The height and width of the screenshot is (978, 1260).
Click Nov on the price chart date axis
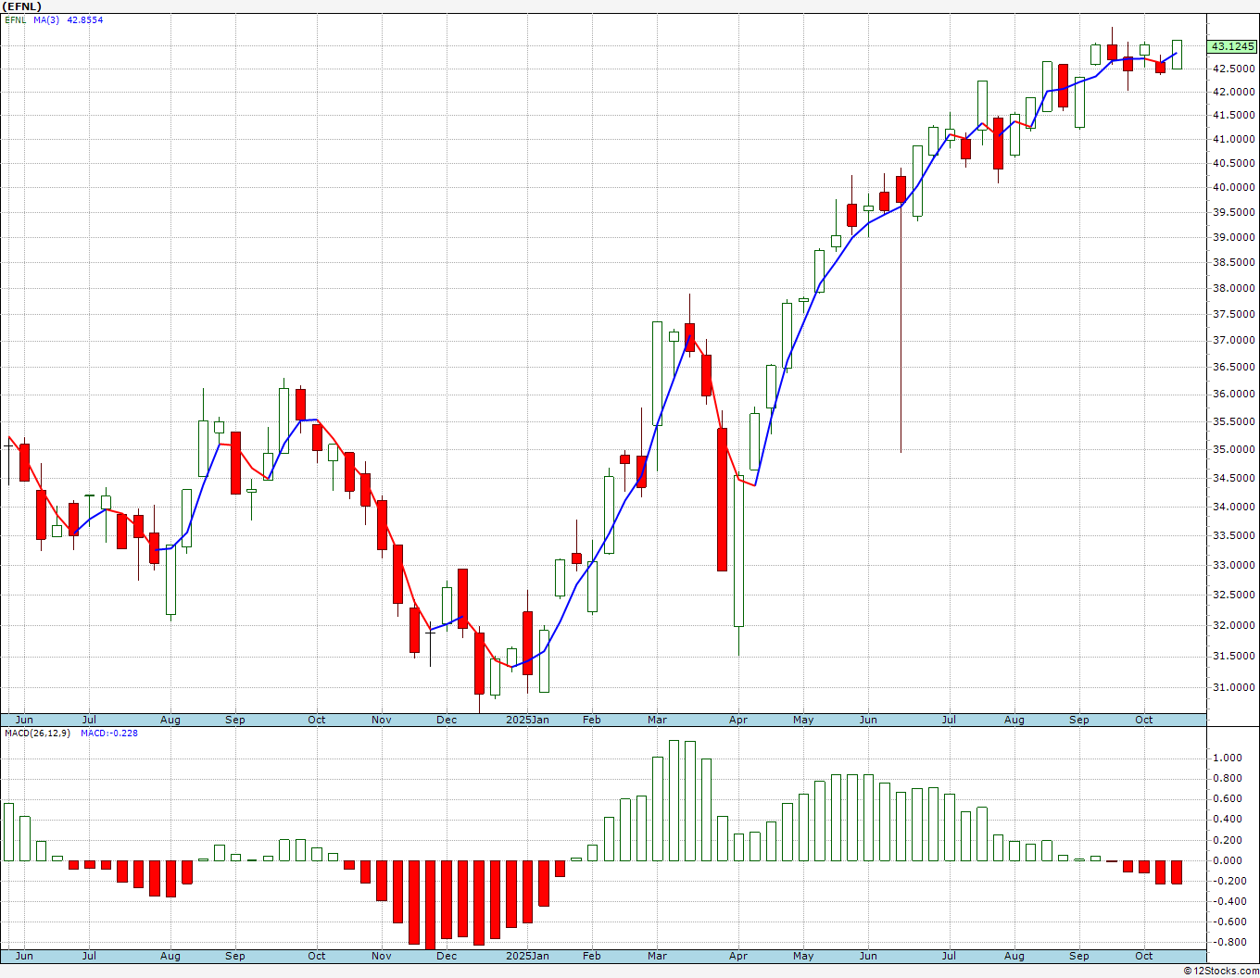tap(381, 720)
